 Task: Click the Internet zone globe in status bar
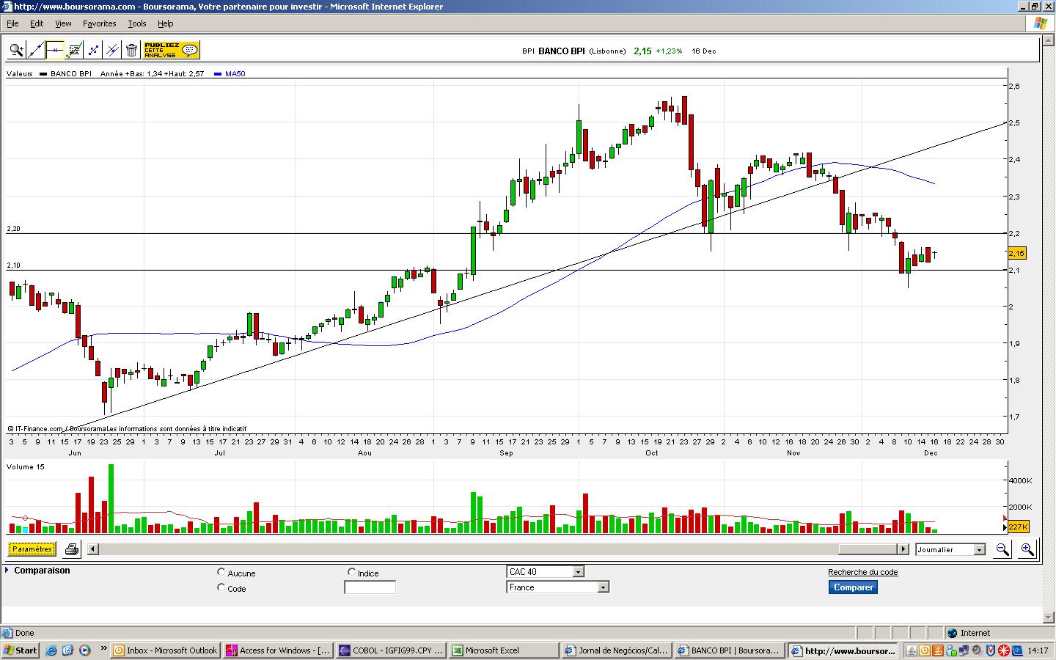[x=952, y=633]
